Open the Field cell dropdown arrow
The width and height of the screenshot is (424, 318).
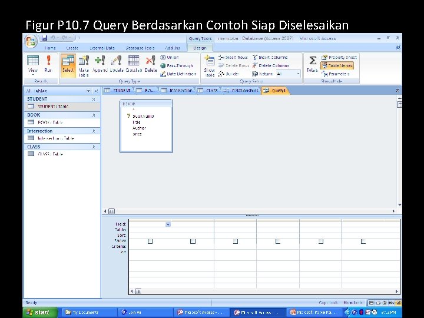(x=168, y=224)
